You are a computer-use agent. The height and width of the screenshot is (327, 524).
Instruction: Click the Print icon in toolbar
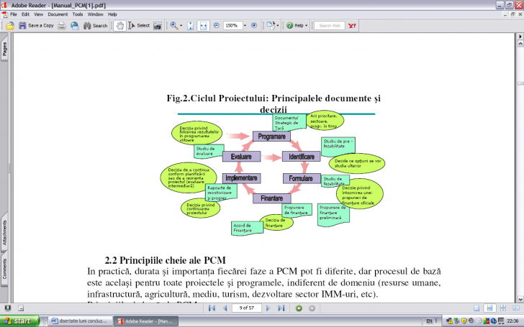[x=63, y=25]
